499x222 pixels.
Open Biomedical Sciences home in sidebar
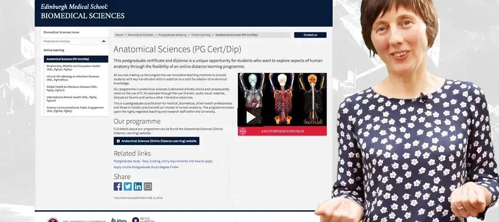coord(62,32)
